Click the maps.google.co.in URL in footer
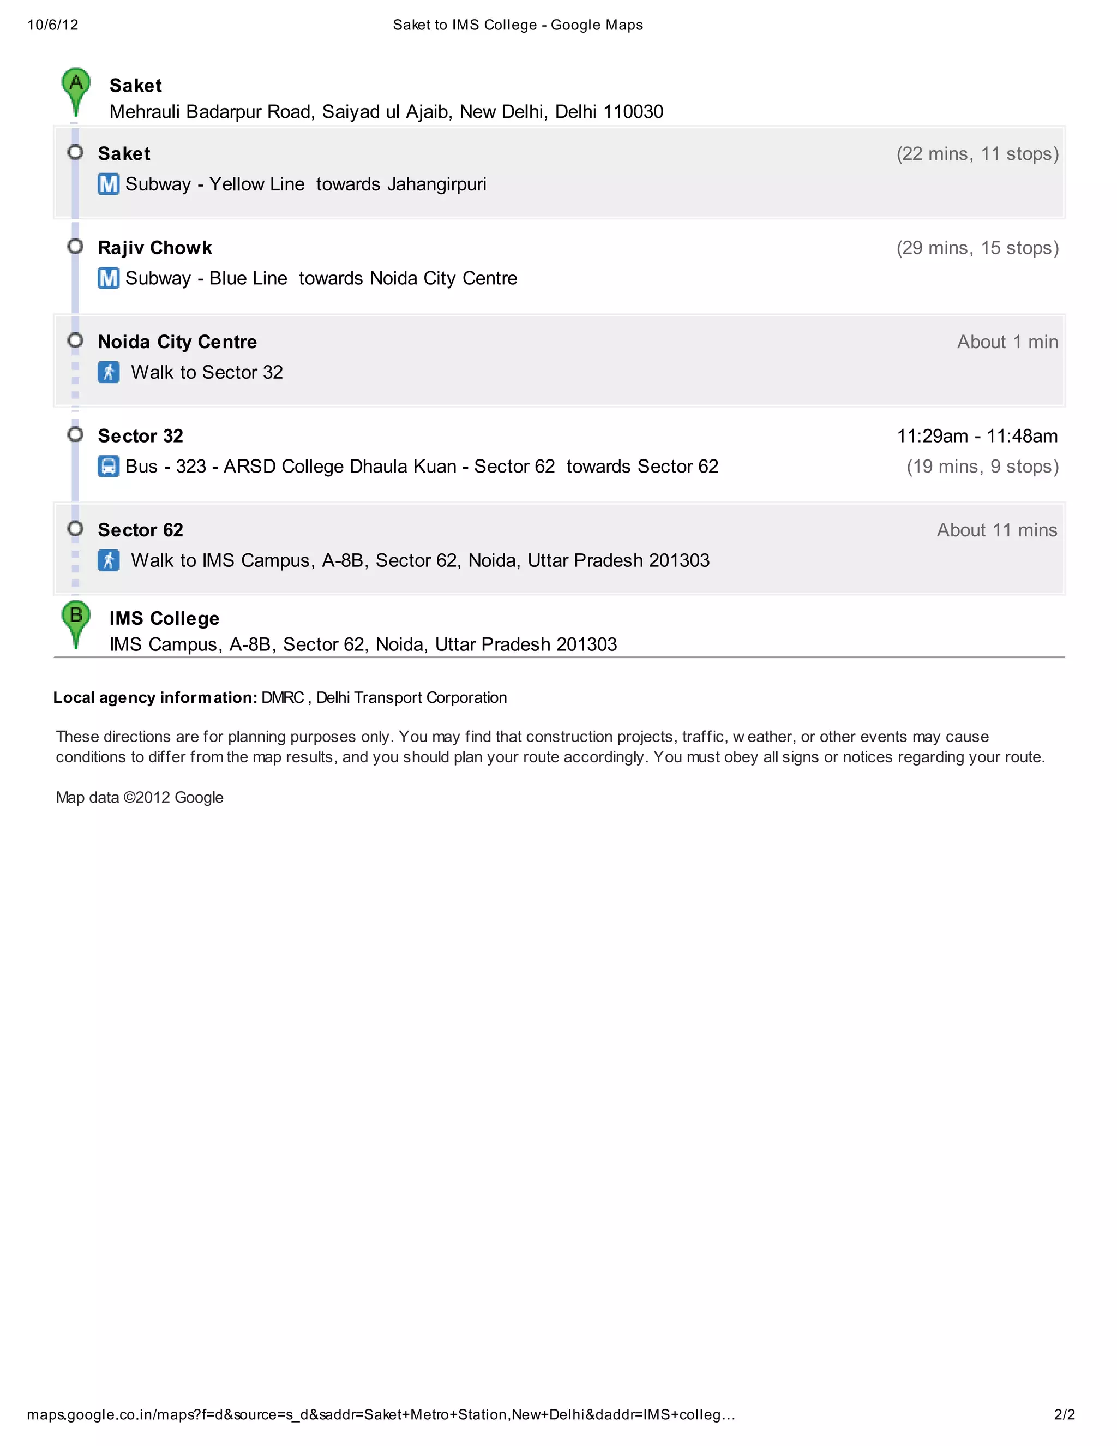Viewport: 1117px width, 1446px height. [381, 1414]
